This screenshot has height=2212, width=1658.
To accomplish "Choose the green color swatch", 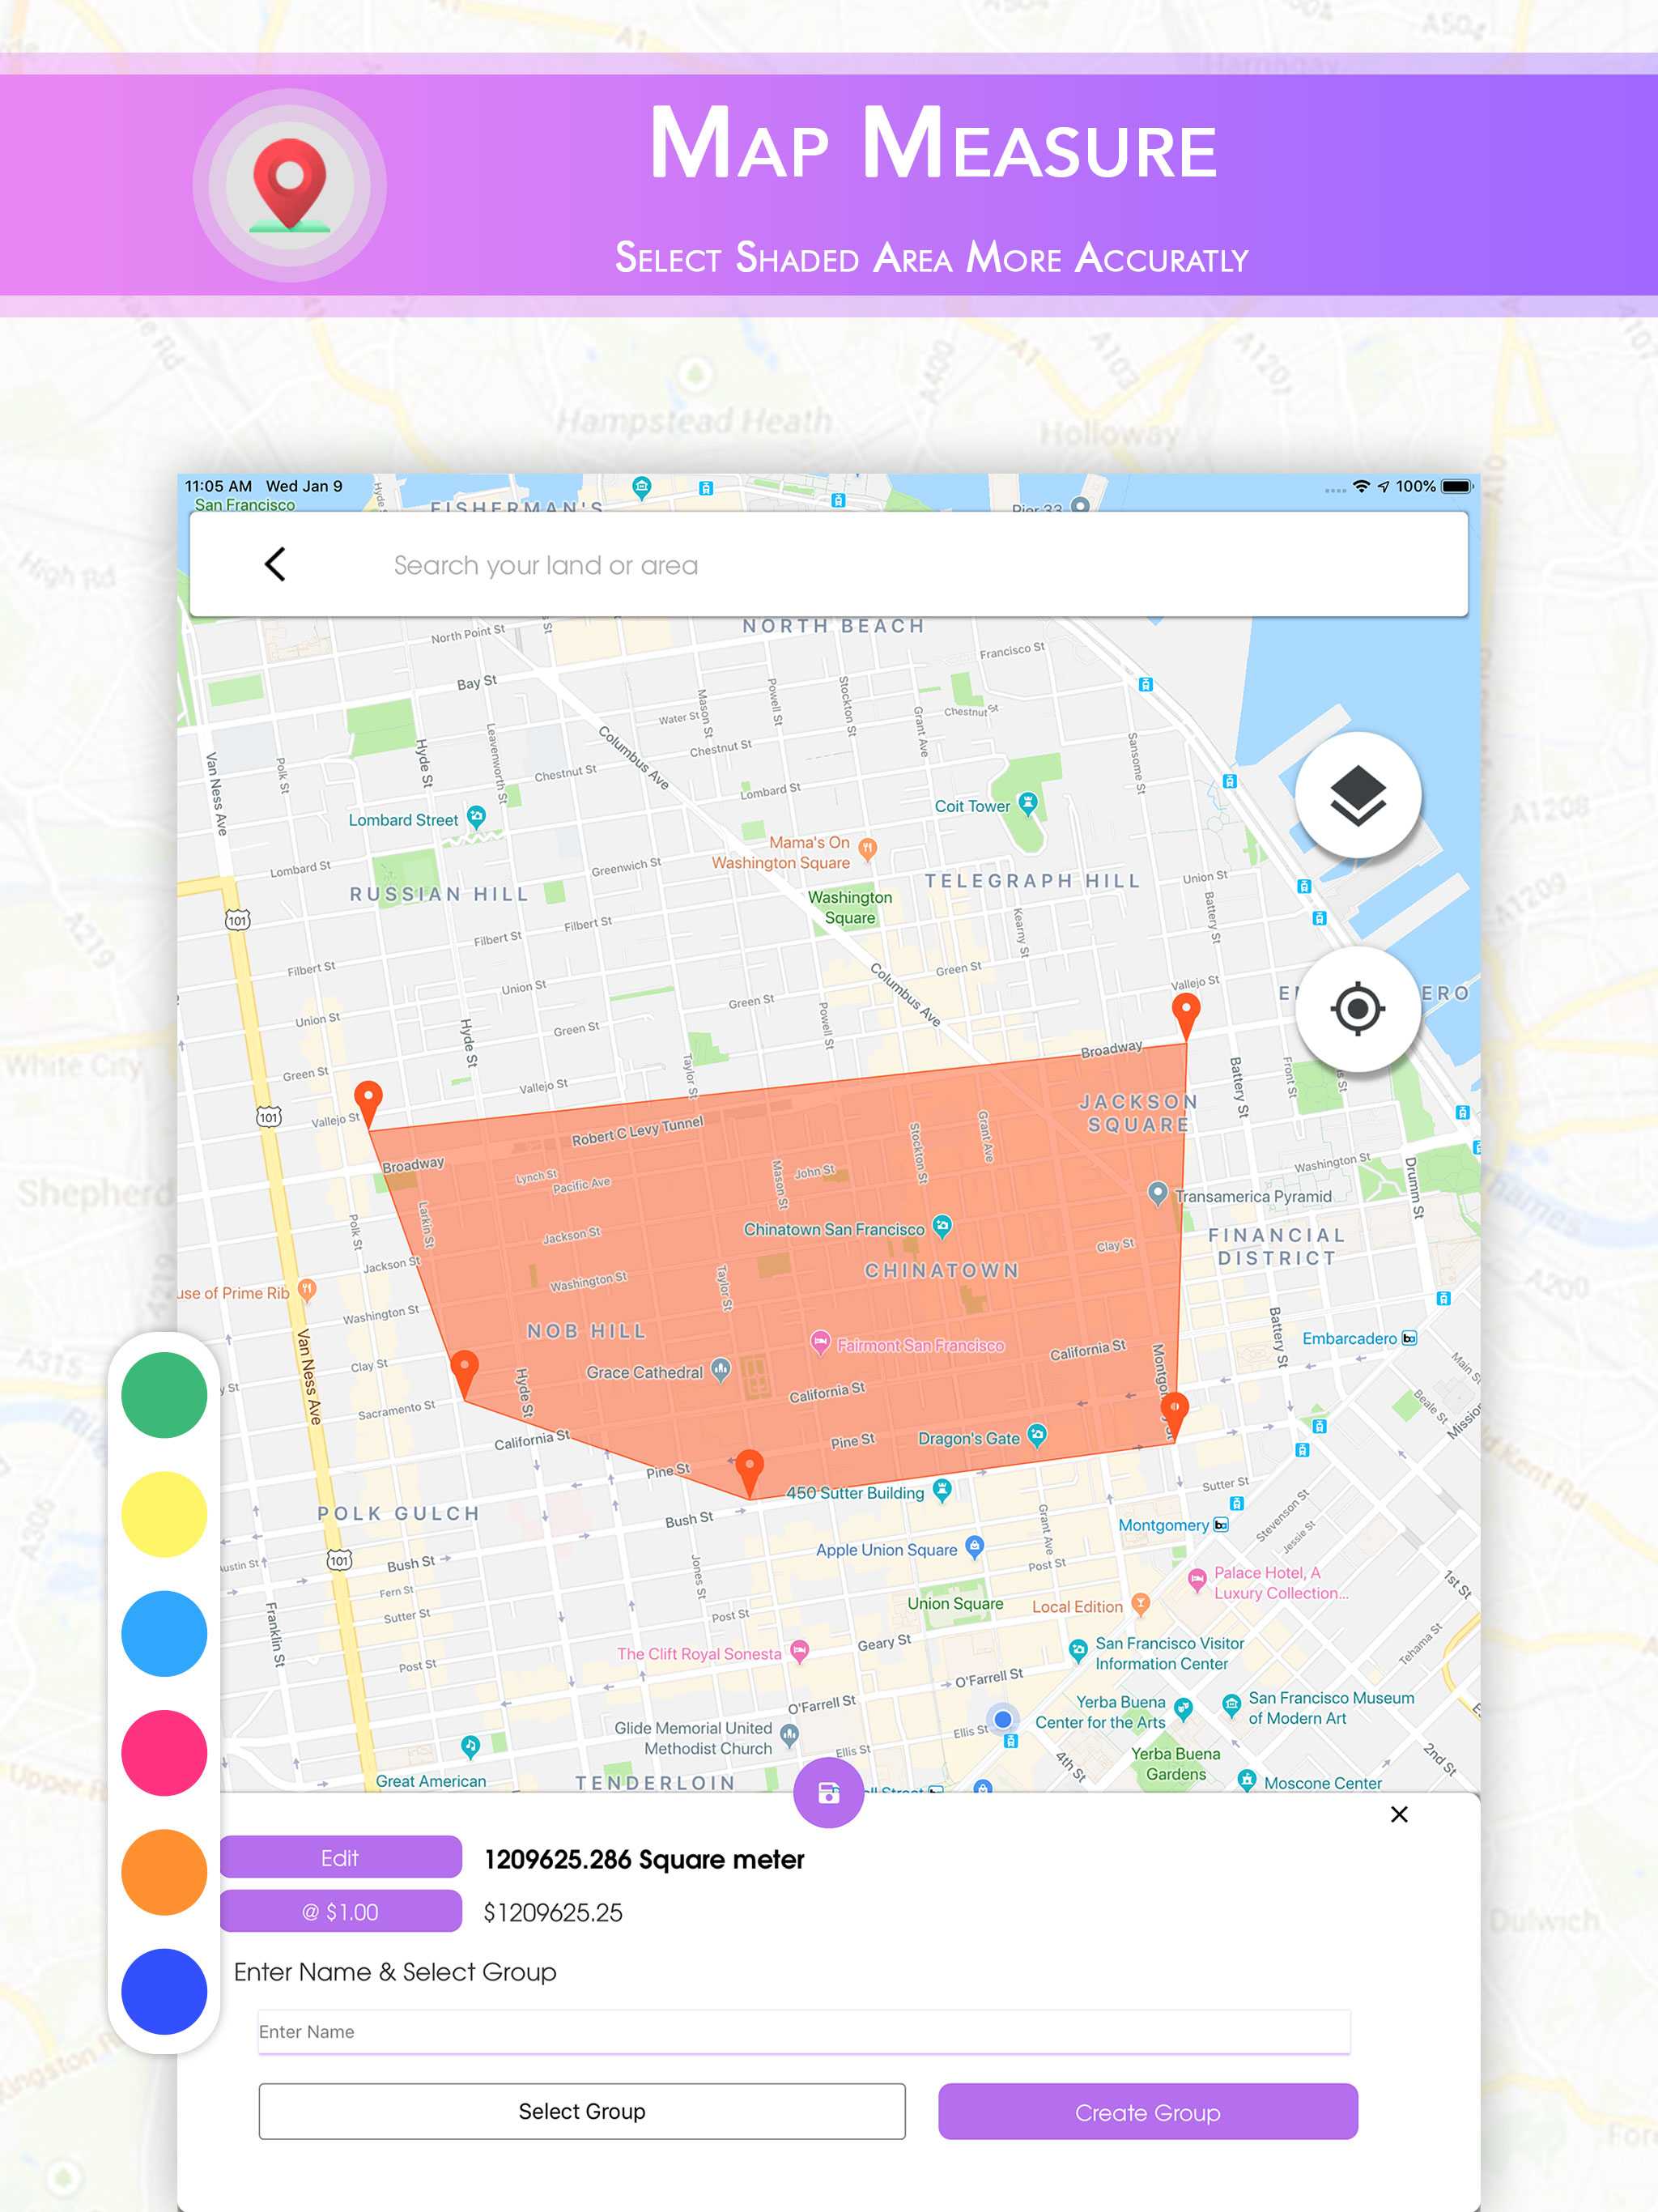I will 164,1395.
